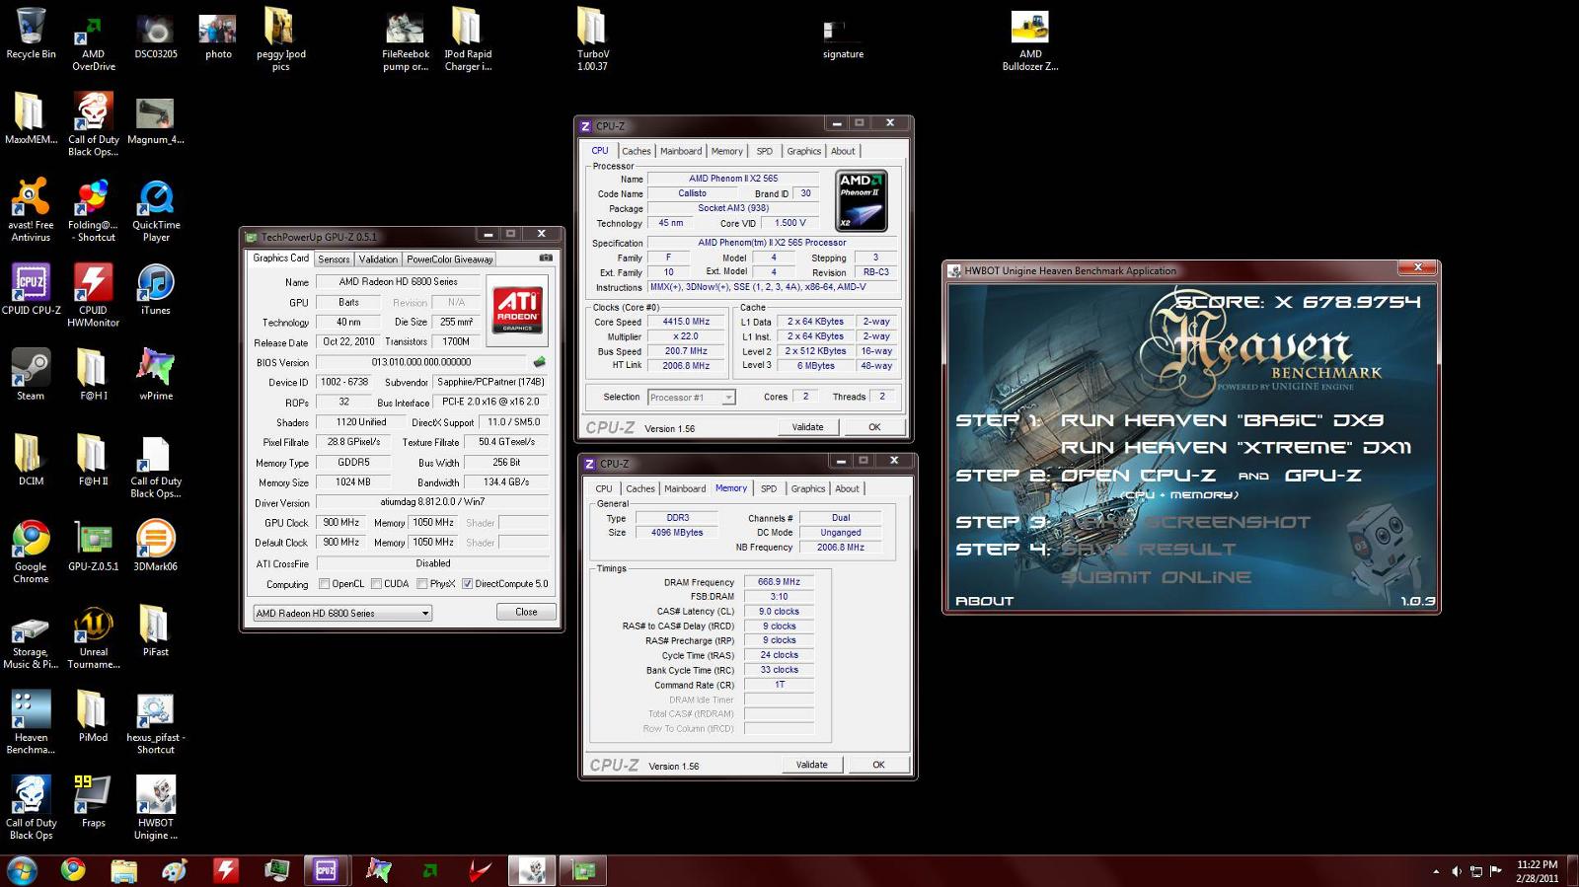Click OK in the lower CPU-Z window
Image resolution: width=1579 pixels, height=887 pixels.
coord(878,765)
